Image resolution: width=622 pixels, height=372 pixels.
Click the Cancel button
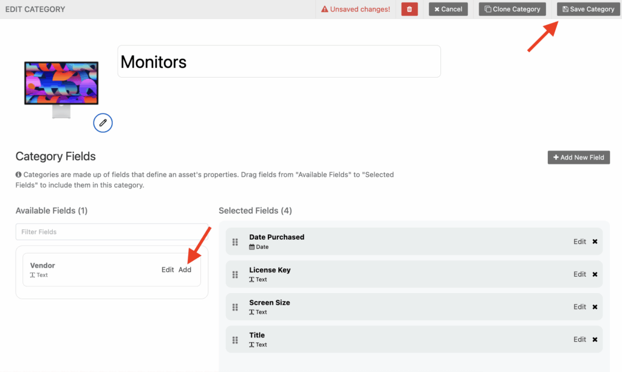point(448,9)
